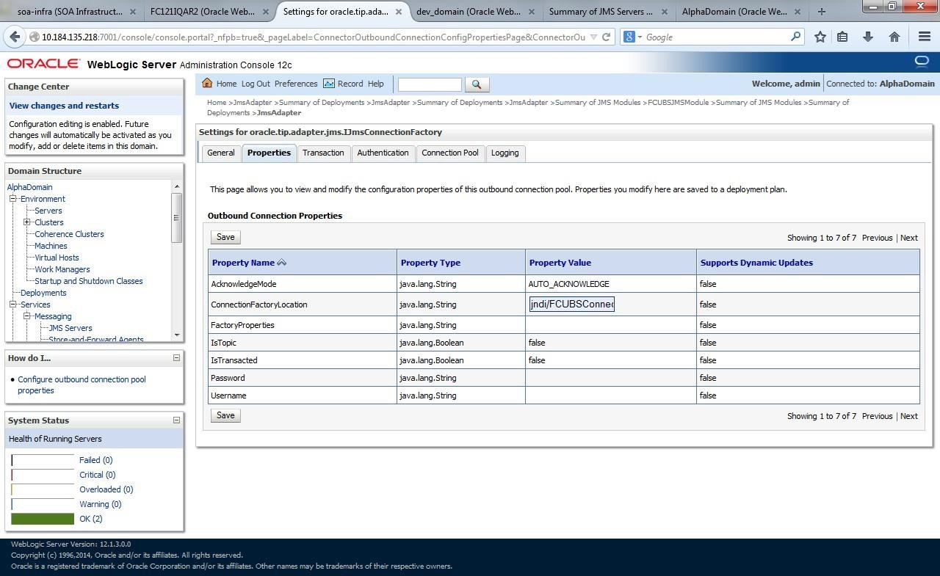
Task: Click the Home icon beside Log Out
Action: point(208,83)
